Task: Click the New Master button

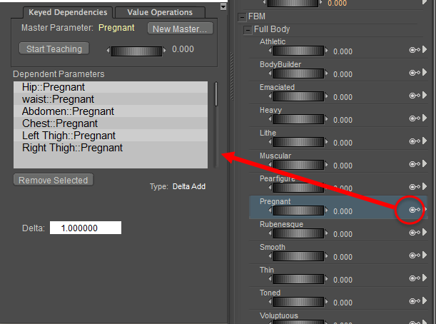Action: [181, 29]
